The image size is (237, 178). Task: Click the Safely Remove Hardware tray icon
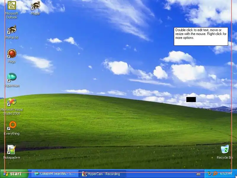pos(209,174)
